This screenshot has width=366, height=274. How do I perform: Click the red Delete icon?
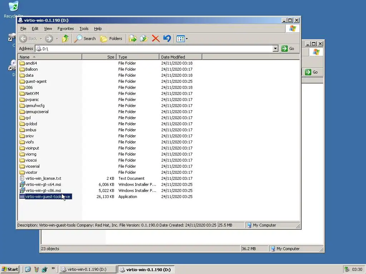[155, 39]
